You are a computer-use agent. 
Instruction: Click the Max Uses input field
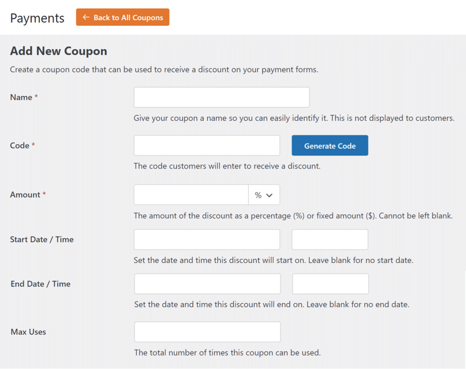207,332
